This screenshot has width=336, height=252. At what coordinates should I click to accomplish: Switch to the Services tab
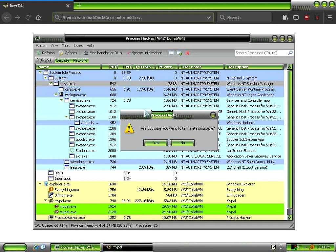[x=63, y=60]
